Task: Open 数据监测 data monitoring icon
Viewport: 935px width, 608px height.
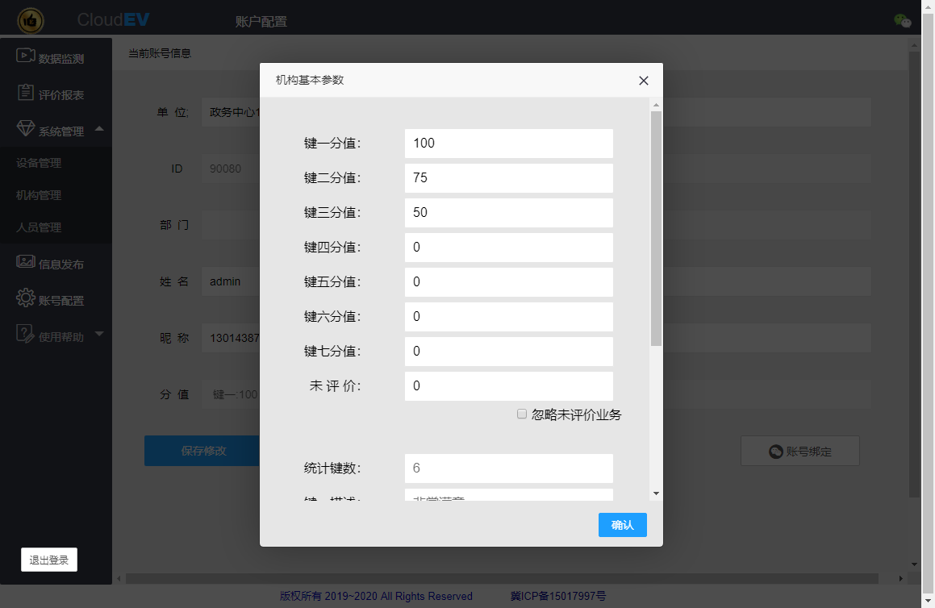Action: tap(26, 56)
